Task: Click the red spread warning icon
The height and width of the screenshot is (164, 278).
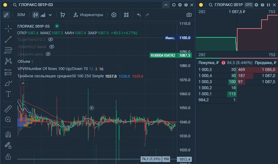Action: pos(223,63)
